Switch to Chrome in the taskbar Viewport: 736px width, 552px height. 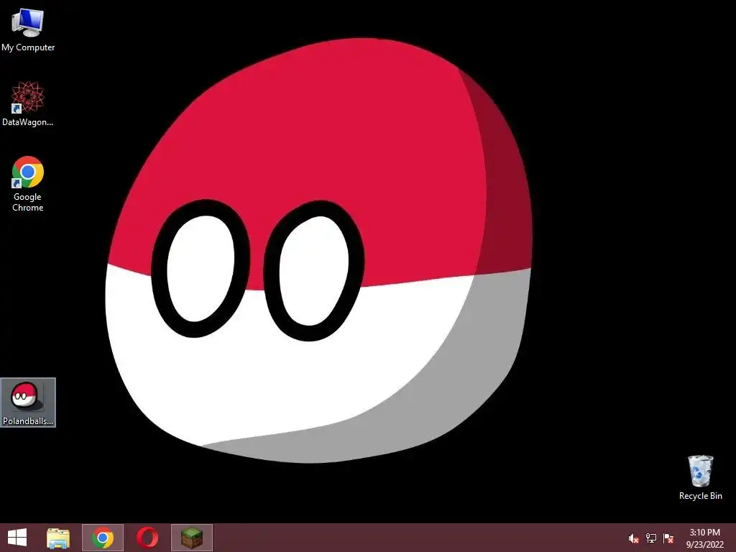pyautogui.click(x=103, y=538)
